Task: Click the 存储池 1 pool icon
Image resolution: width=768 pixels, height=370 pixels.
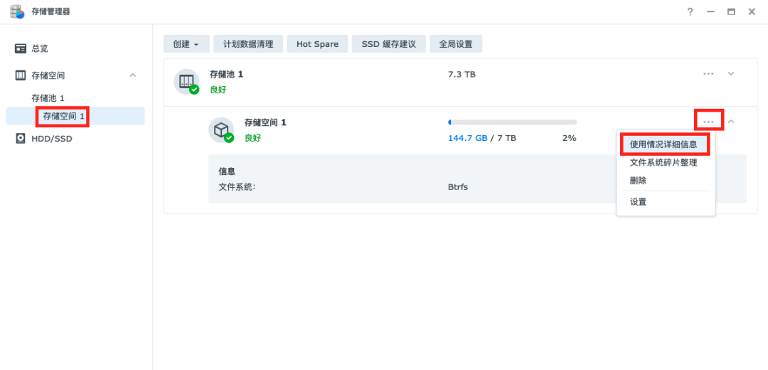Action: (187, 82)
